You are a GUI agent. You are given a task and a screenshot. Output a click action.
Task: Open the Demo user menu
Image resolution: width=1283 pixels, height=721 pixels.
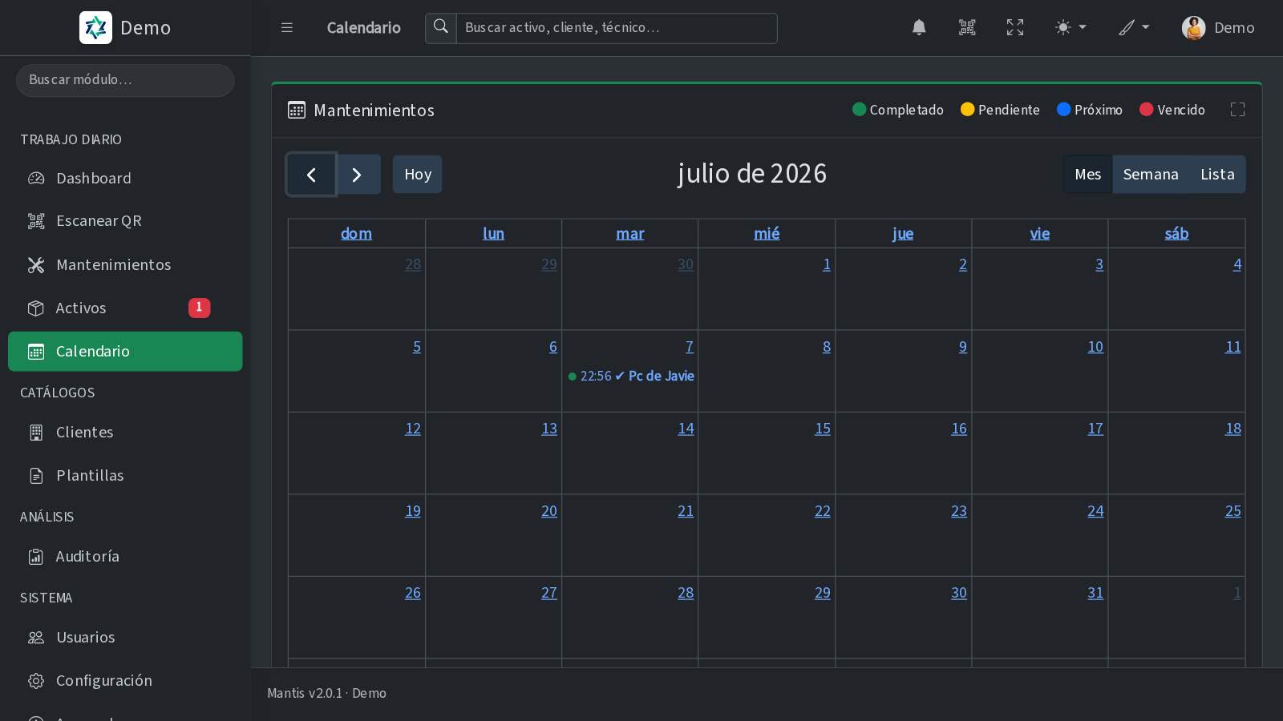click(x=1218, y=28)
